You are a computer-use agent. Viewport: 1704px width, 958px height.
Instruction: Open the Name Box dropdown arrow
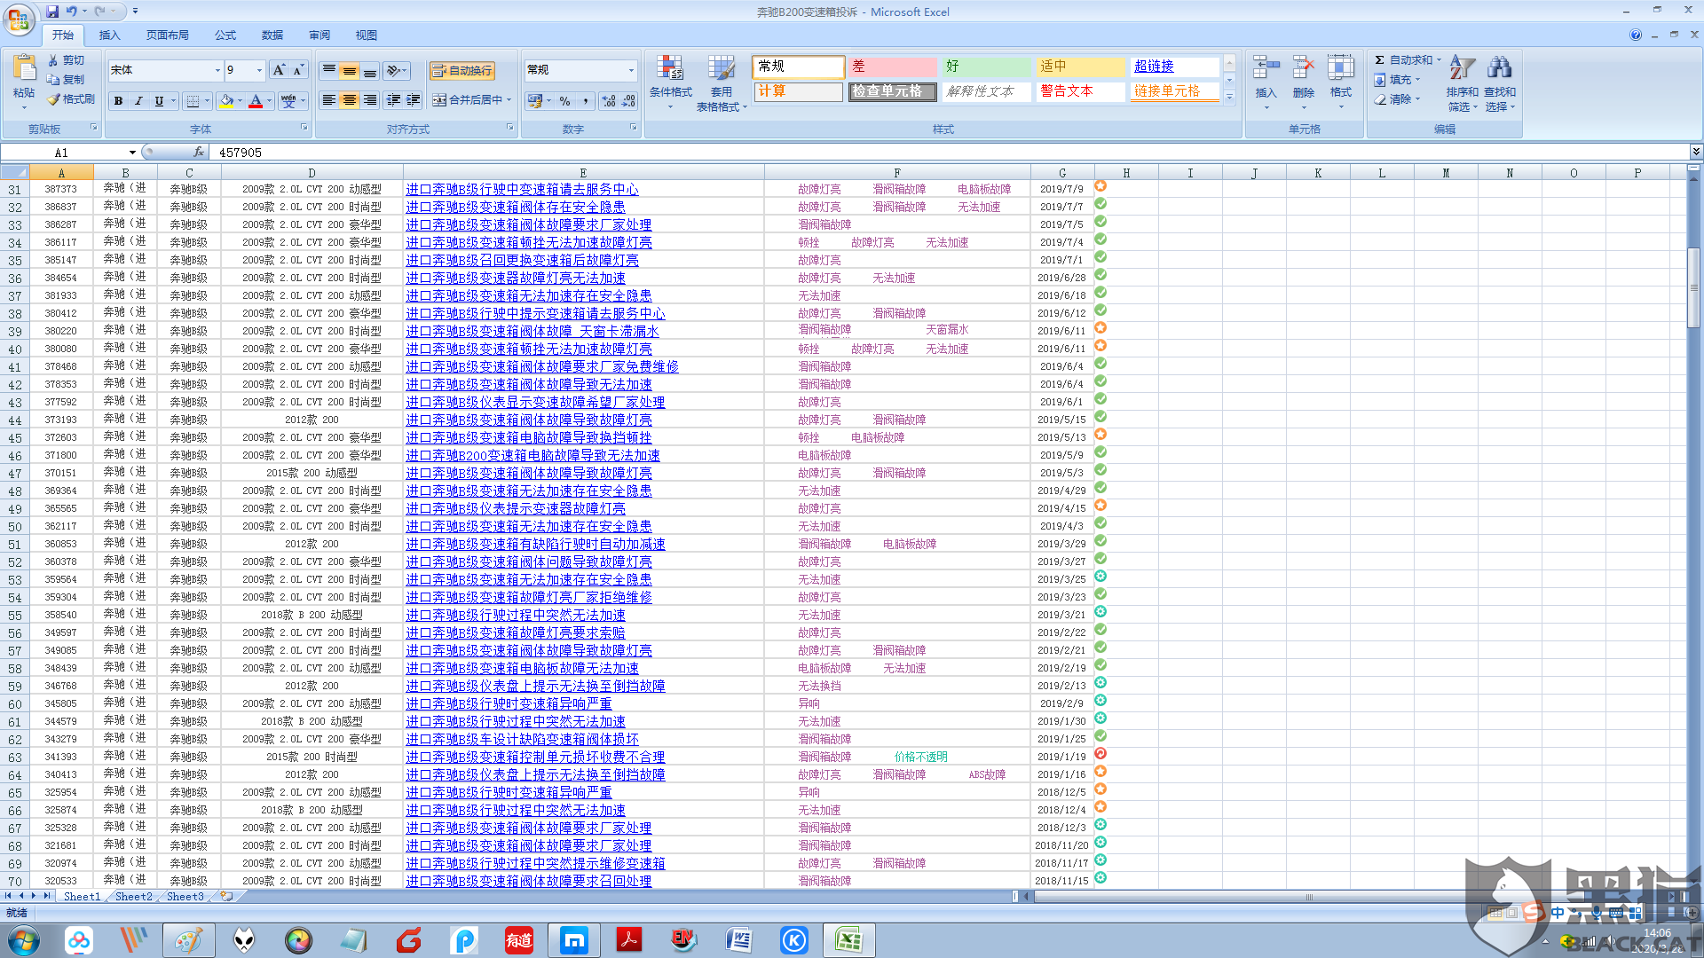click(132, 153)
